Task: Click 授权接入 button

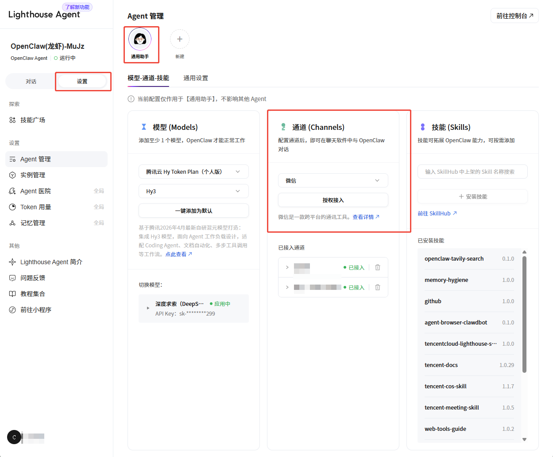Action: click(x=333, y=200)
